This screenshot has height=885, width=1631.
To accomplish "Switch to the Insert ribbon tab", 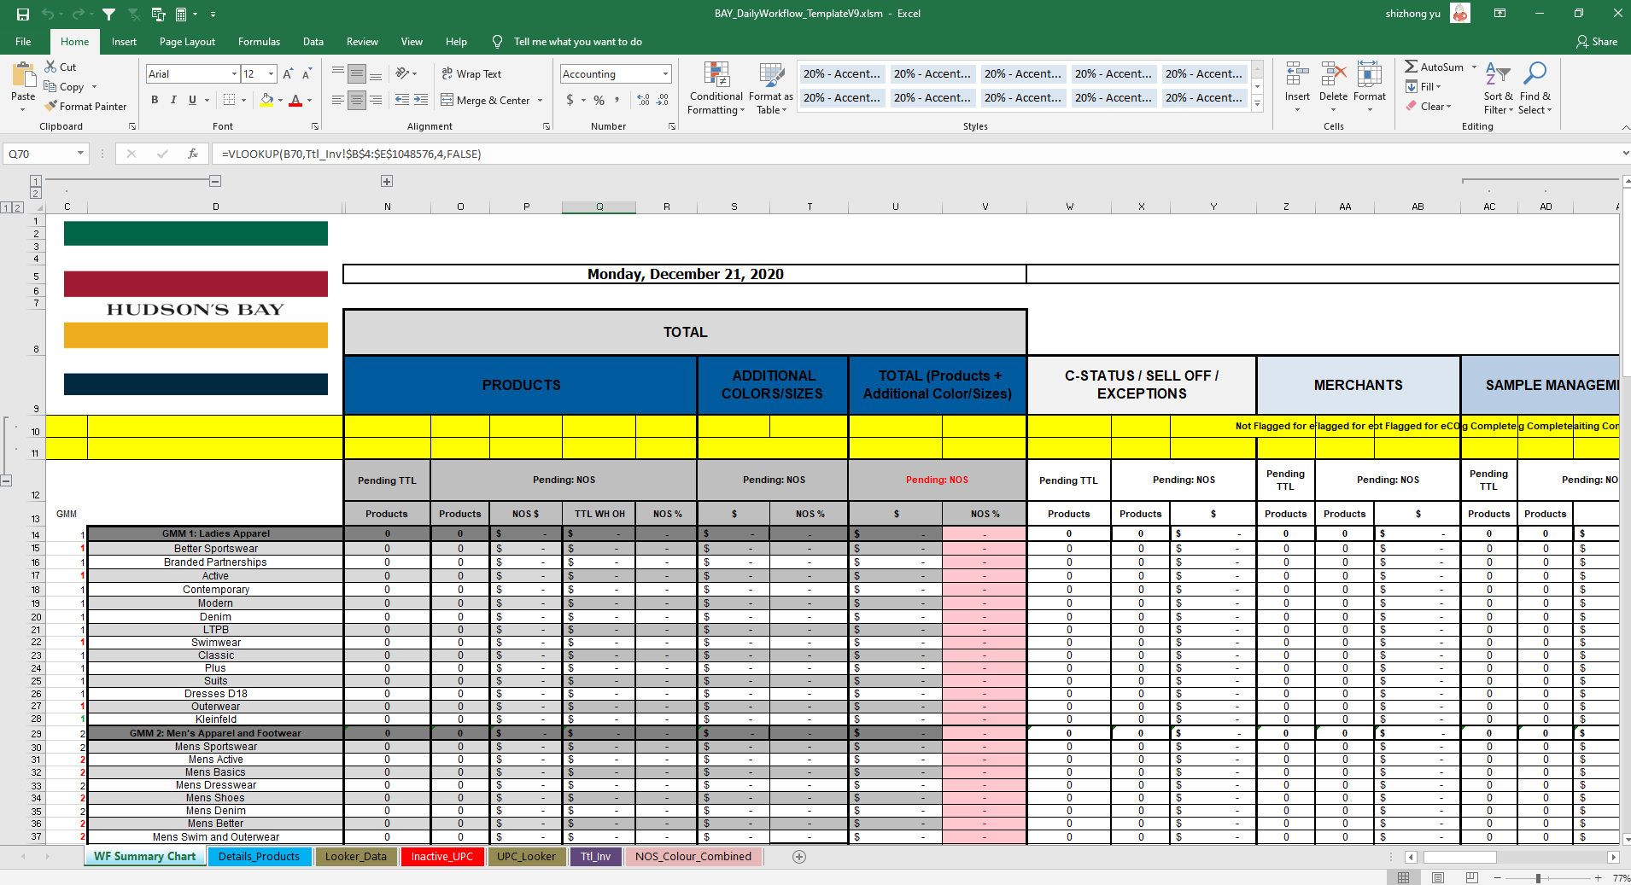I will 124,41.
